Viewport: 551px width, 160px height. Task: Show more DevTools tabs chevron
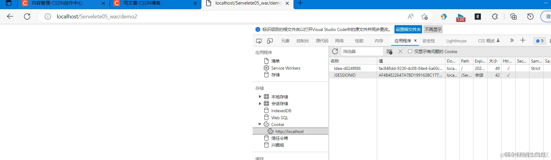click(512, 40)
